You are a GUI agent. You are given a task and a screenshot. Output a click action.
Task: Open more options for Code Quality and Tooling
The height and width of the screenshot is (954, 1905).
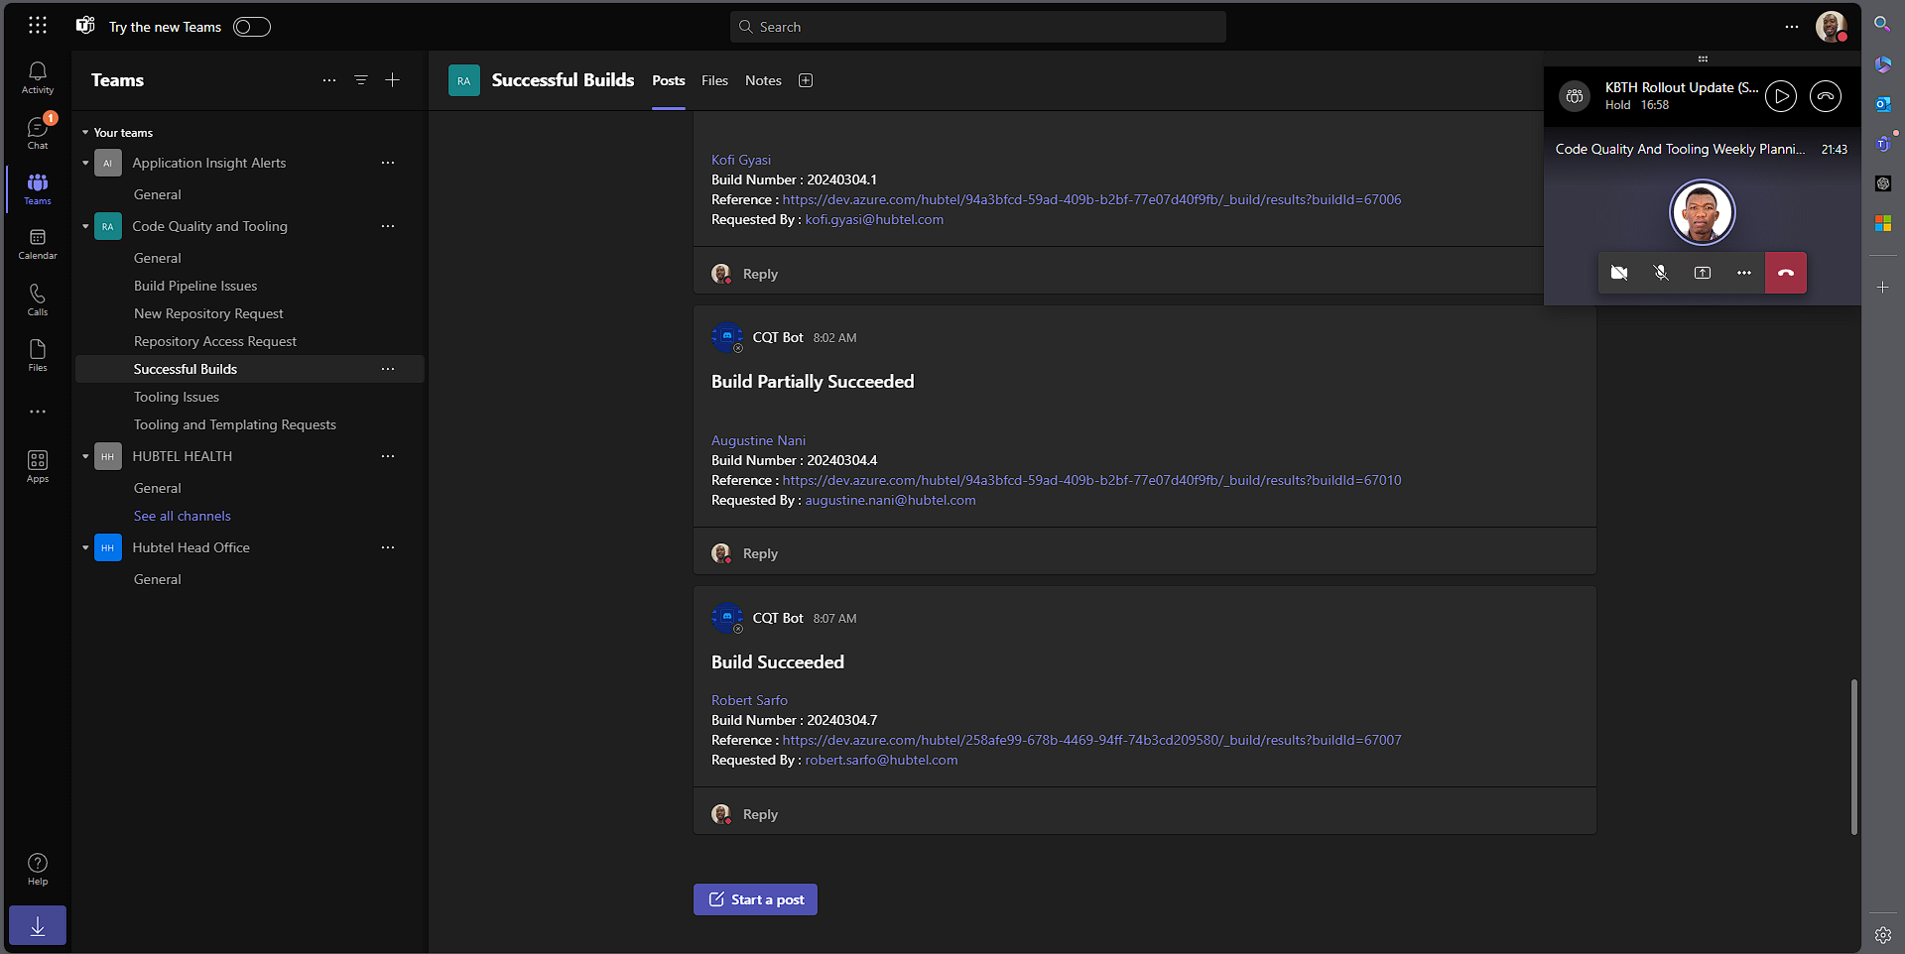(x=388, y=226)
